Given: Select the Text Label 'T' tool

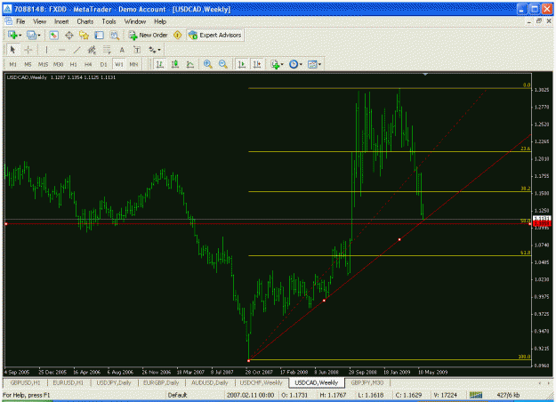Looking at the screenshot, I should click(x=137, y=50).
